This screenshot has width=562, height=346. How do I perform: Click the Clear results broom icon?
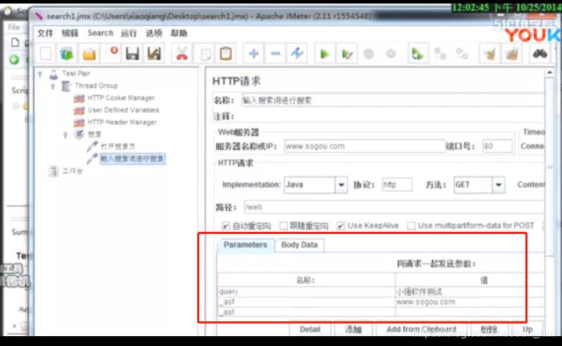tap(489, 54)
